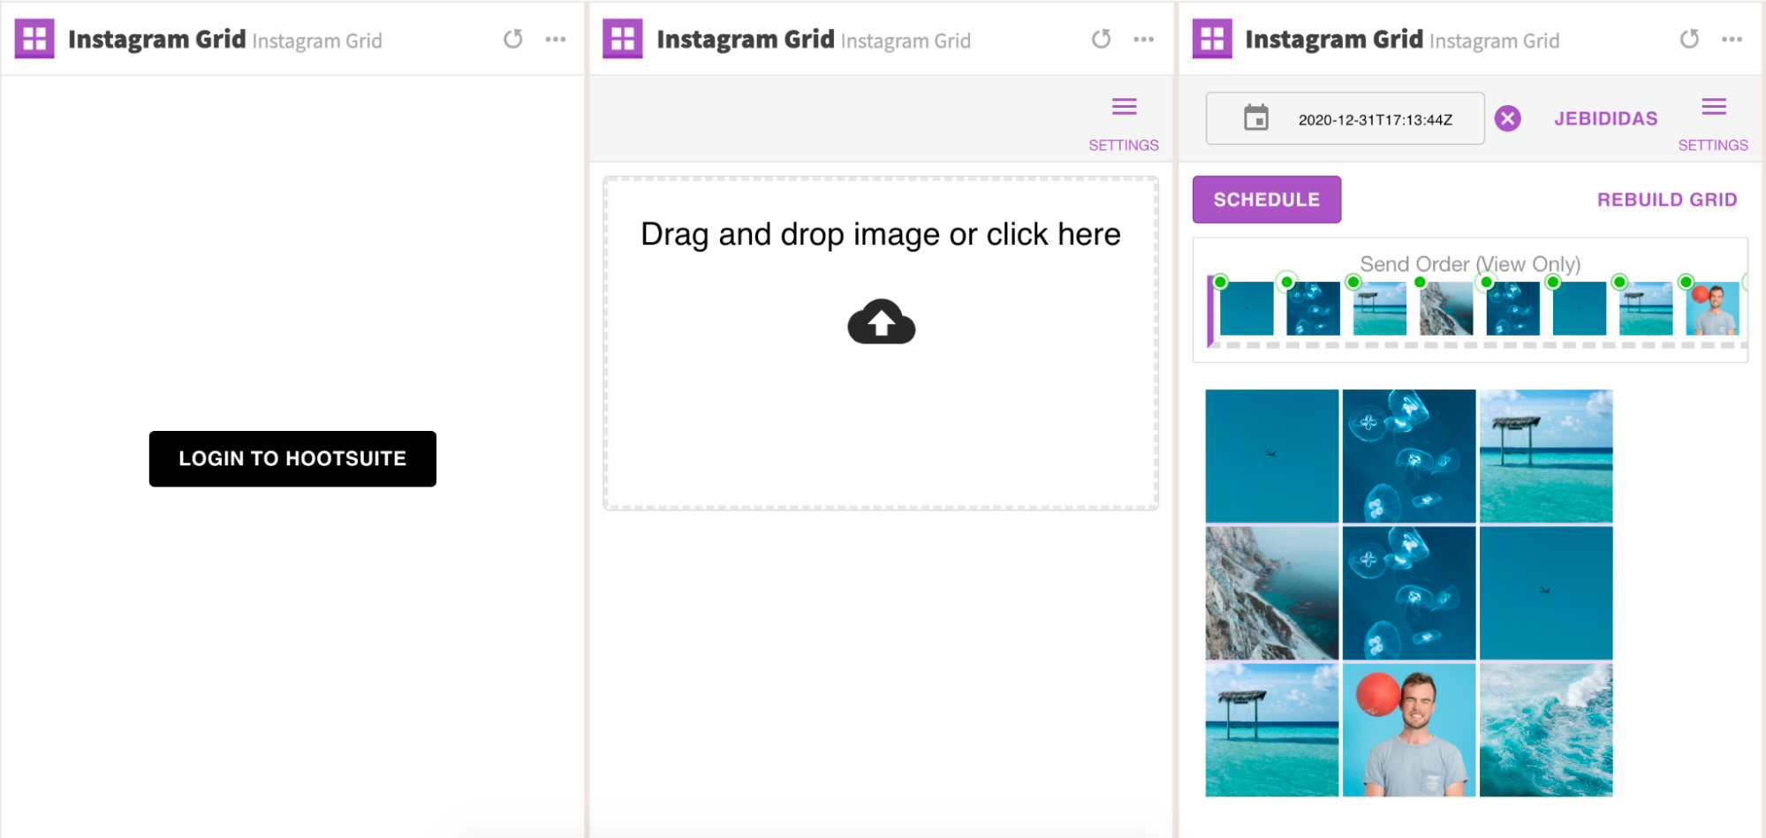This screenshot has height=838, width=1766.
Task: Click the Instagram Grid app icon in the third panel
Action: (x=1212, y=39)
